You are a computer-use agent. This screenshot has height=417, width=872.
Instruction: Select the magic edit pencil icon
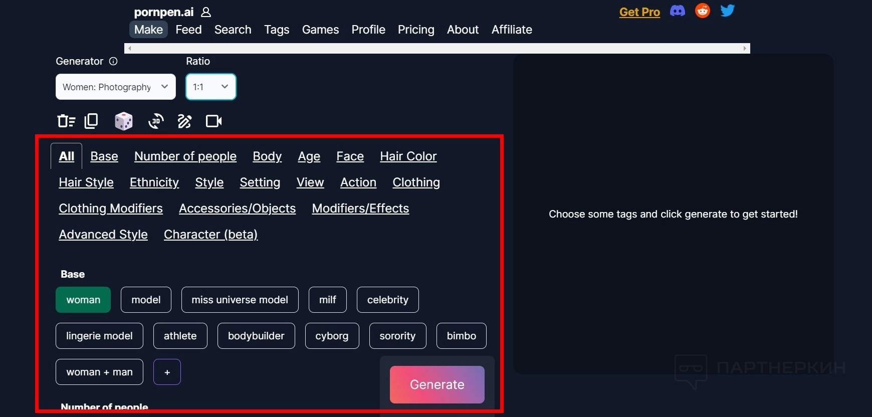click(x=184, y=121)
